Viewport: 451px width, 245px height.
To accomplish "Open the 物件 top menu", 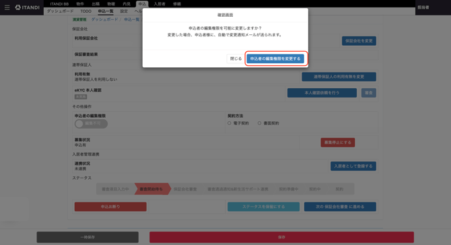I will [x=80, y=4].
